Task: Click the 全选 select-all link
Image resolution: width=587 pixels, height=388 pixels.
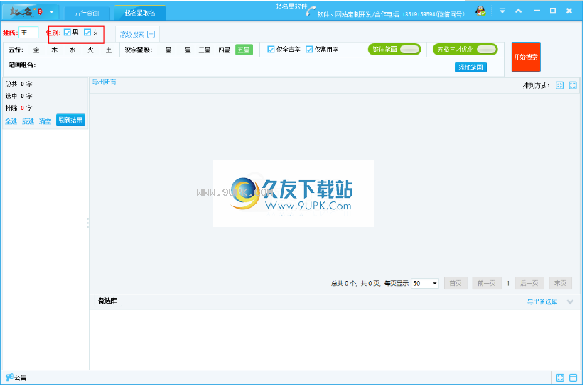Action: (11, 121)
